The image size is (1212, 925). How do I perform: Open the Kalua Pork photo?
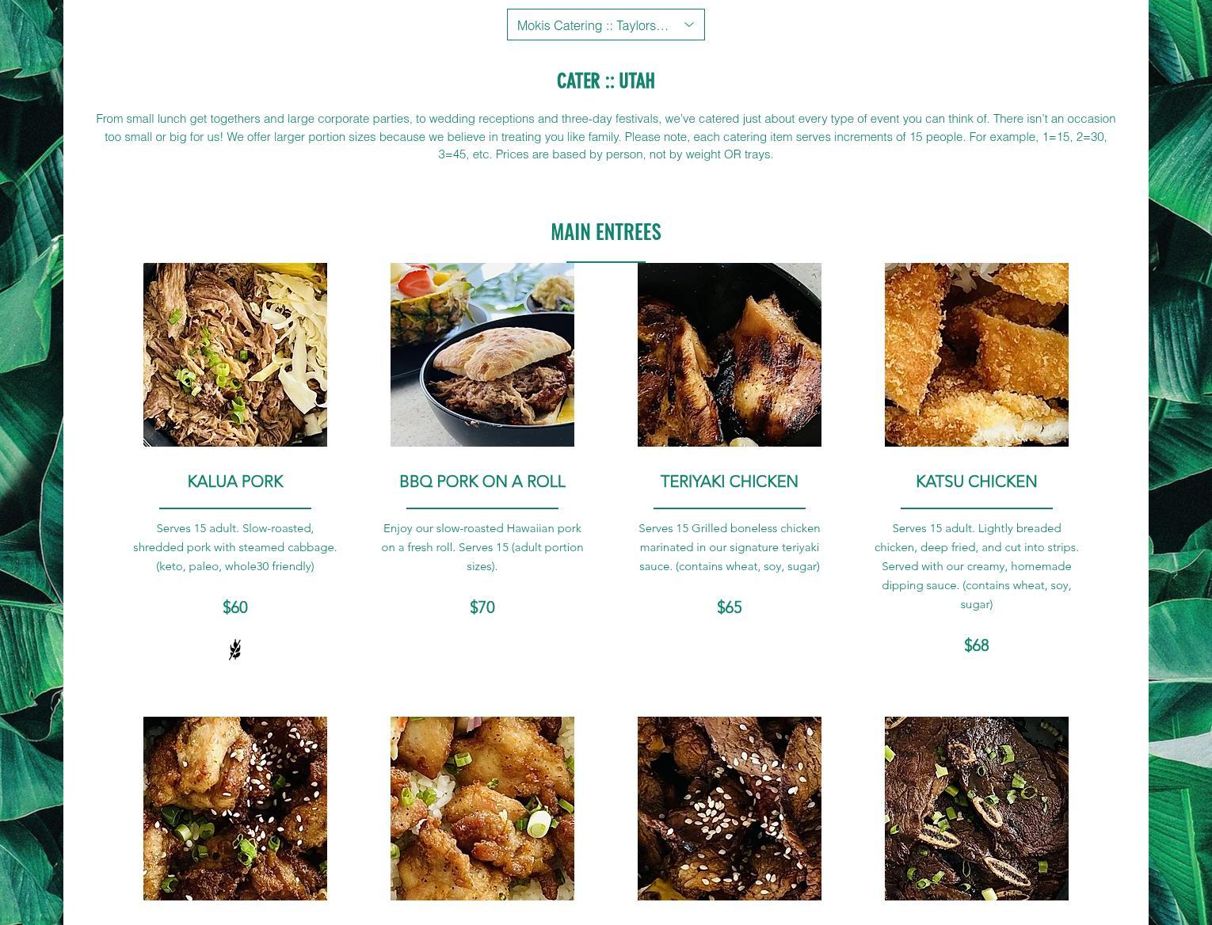[x=235, y=355]
